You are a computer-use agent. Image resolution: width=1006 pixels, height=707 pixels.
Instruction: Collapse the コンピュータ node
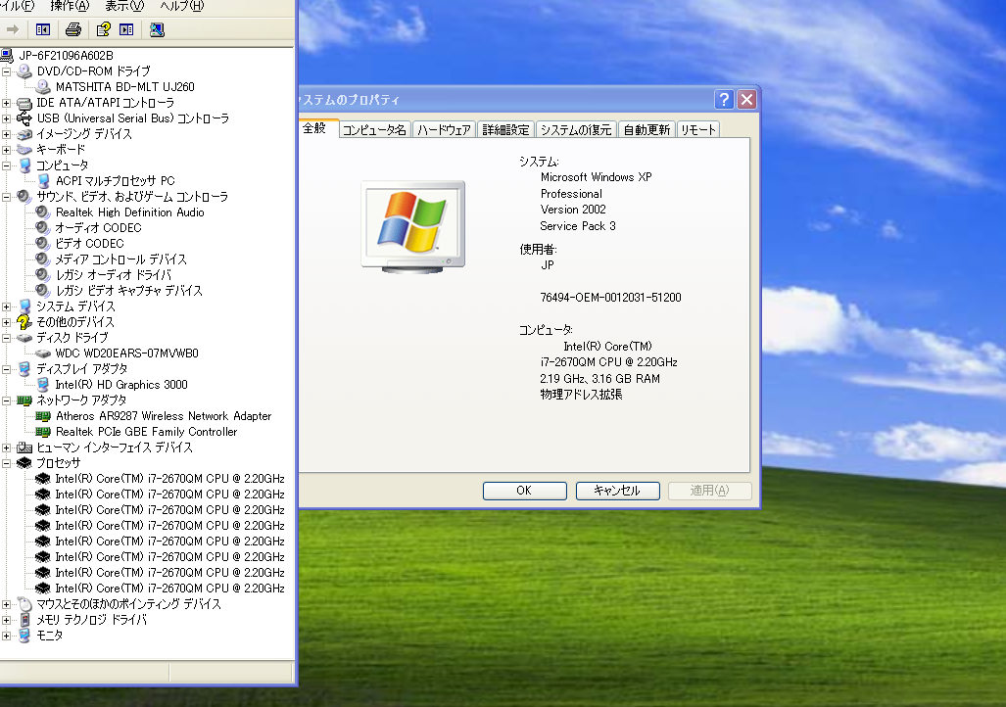click(x=7, y=165)
